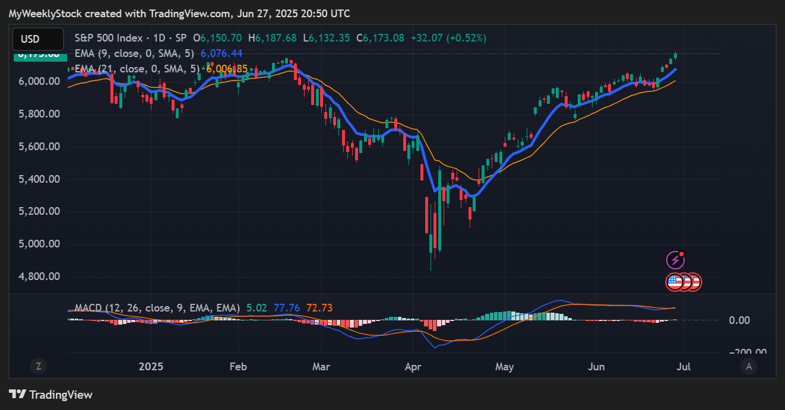Toggle the A auto-scale button

(x=749, y=367)
